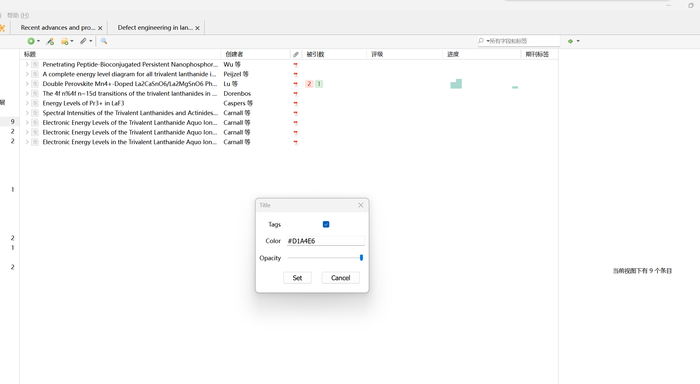Click the New Note icon
Image resolution: width=700 pixels, height=384 pixels.
coord(64,41)
